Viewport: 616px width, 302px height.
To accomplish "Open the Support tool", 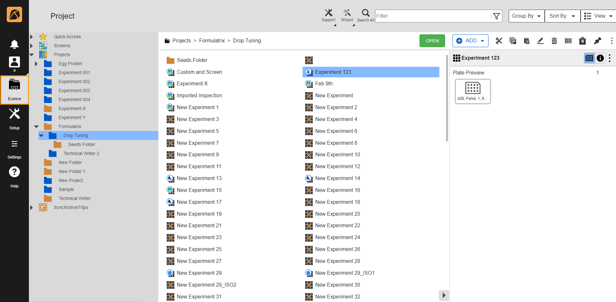I will 328,15.
